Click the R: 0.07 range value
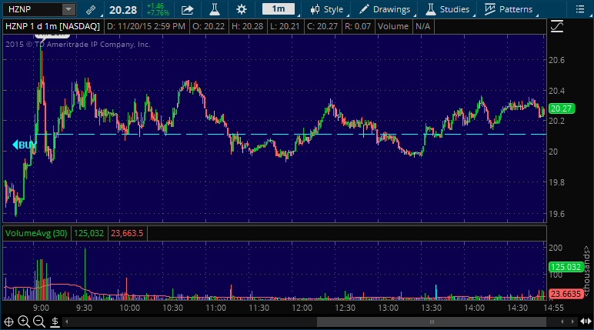The height and width of the screenshot is (330, 594). 358,26
